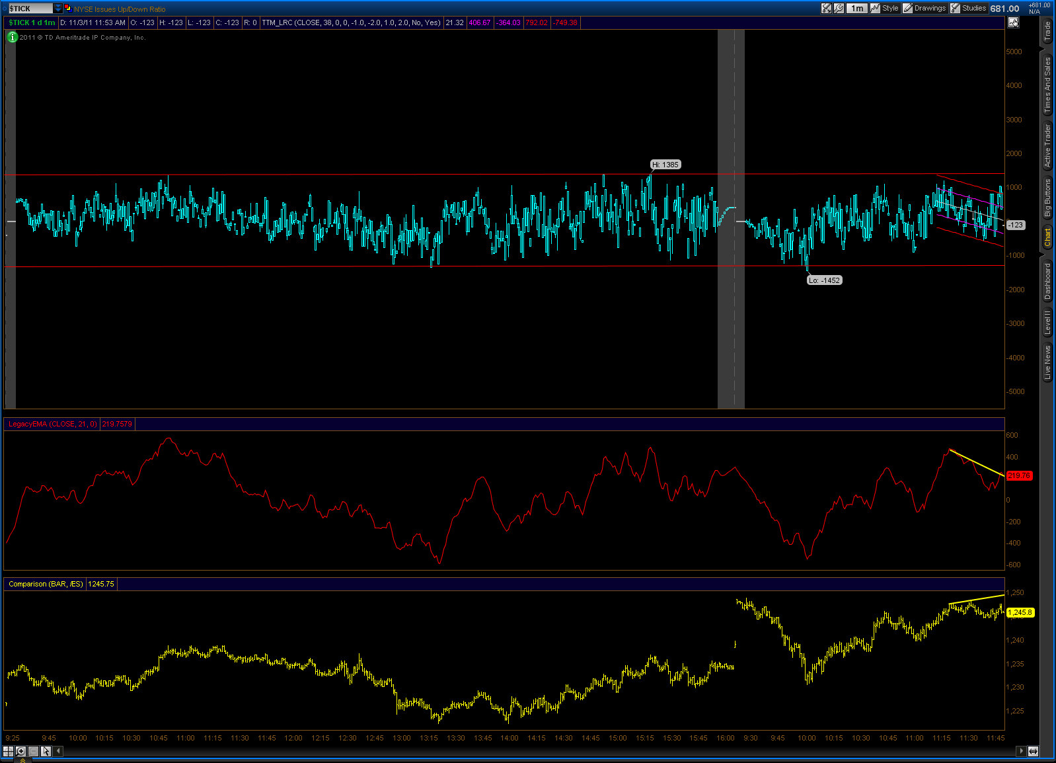Expand the symbol dropdown arrow
Screen dimensions: 1056x763
point(58,9)
